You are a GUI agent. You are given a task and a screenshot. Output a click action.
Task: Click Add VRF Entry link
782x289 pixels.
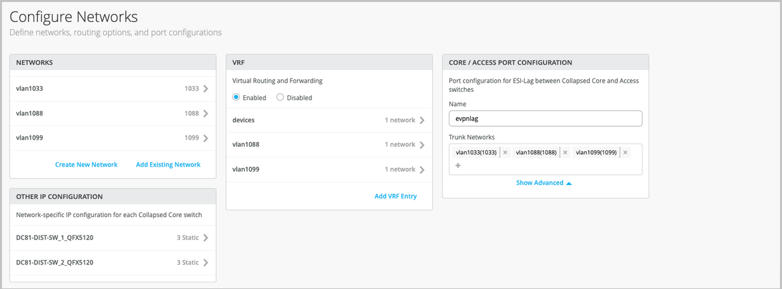click(x=395, y=196)
